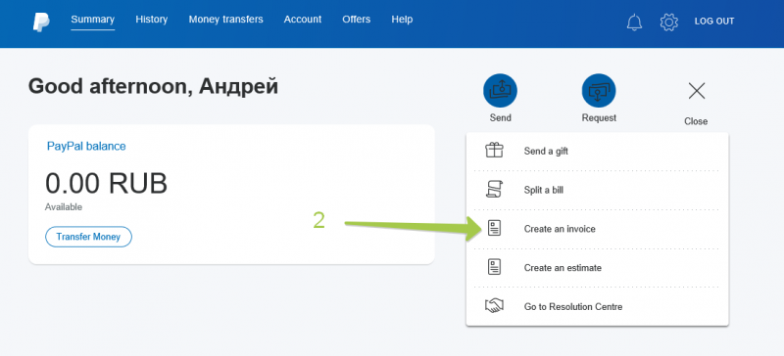Viewport: 784px width, 356px height.
Task: Open the Account tab
Action: pyautogui.click(x=303, y=20)
